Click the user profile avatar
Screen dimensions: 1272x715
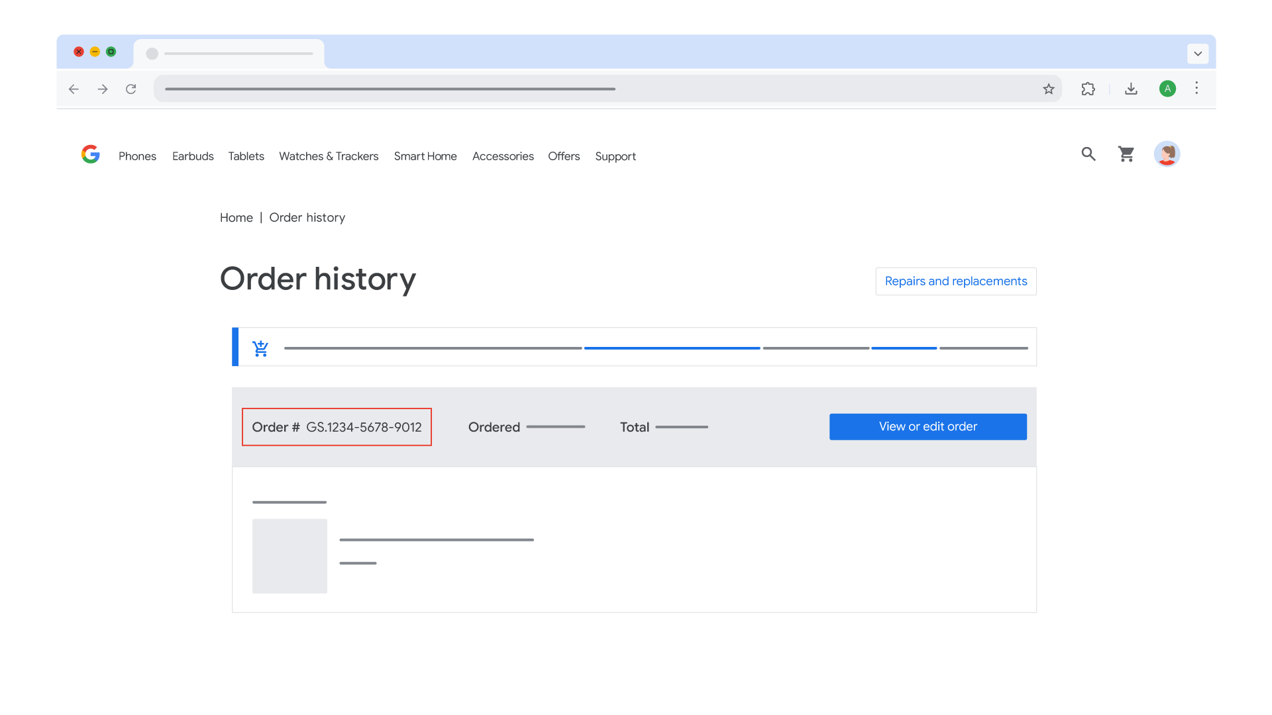click(1167, 154)
